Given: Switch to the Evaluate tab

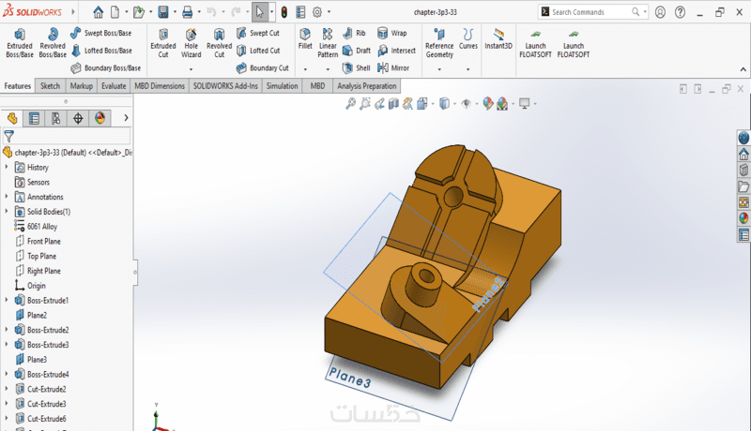Looking at the screenshot, I should click(x=114, y=86).
